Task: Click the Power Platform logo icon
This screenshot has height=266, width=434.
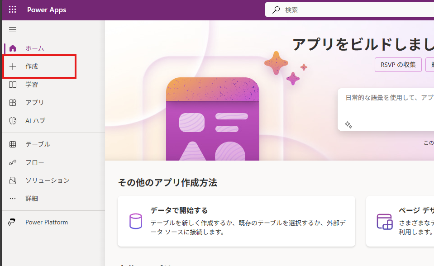Action: [12, 222]
